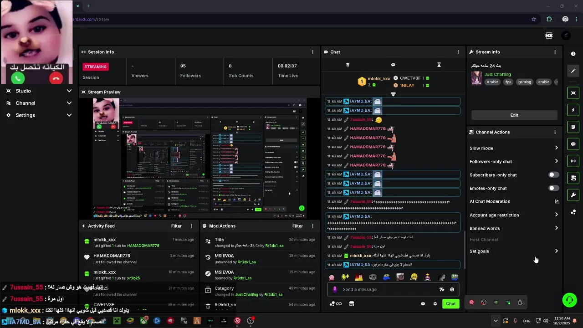Click the pencil edit icon in right sidebar
Viewport: 583px width, 328px height.
click(x=573, y=71)
